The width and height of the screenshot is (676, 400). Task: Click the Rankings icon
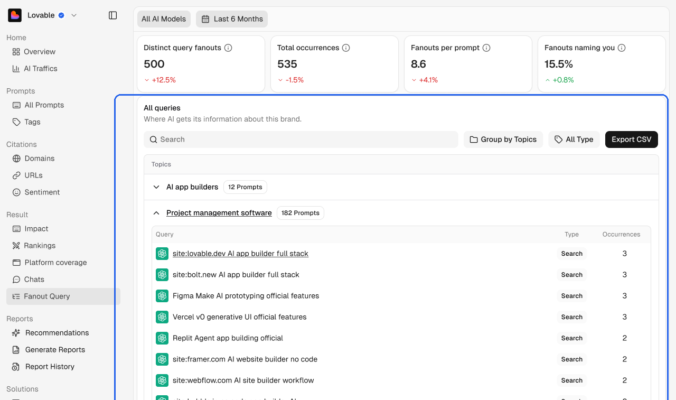(16, 246)
